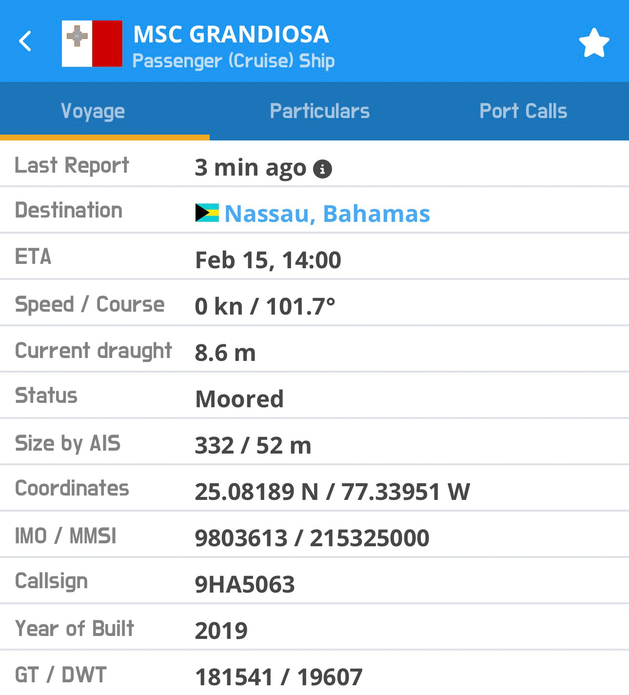Select the ETA value Feb 15, 14:00
Viewport: 629px width, 695px height.
tap(268, 260)
